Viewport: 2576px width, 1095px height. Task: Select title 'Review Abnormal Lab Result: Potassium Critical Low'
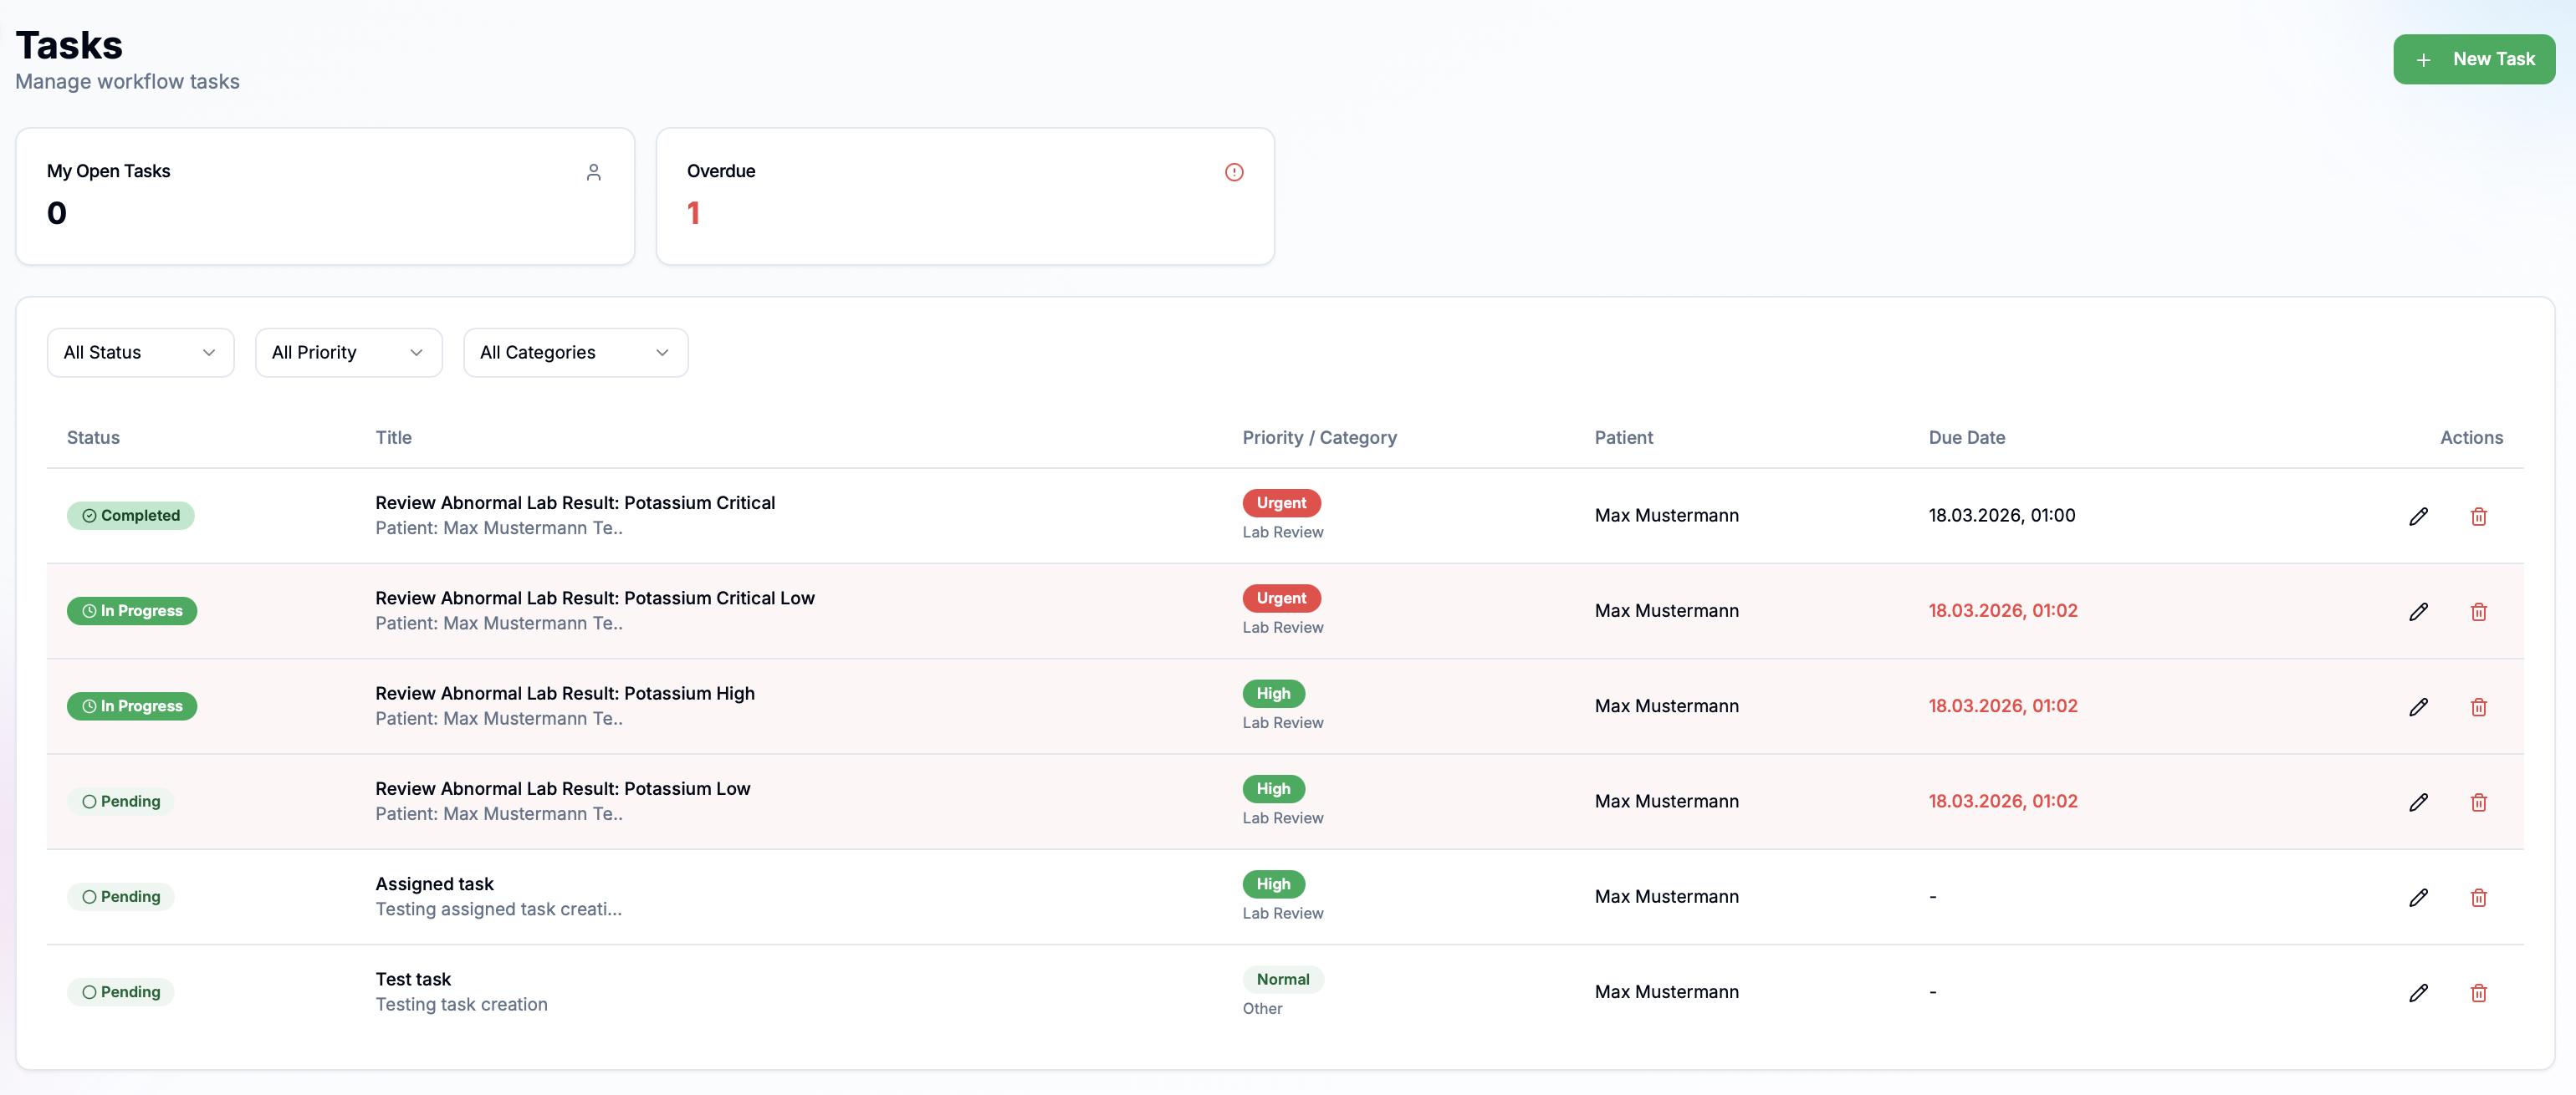pos(595,598)
